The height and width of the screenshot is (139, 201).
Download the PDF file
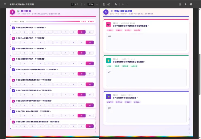(186, 4)
